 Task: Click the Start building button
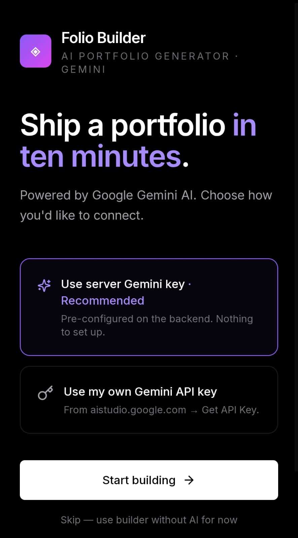(149, 480)
